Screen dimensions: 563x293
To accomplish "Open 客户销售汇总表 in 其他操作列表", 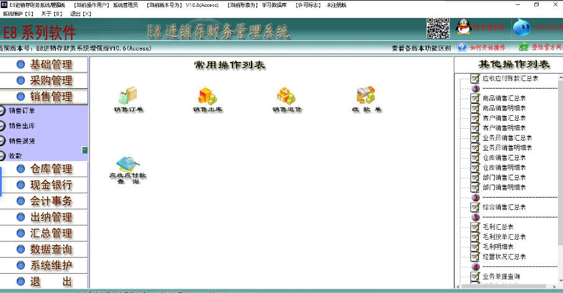I will click(504, 118).
